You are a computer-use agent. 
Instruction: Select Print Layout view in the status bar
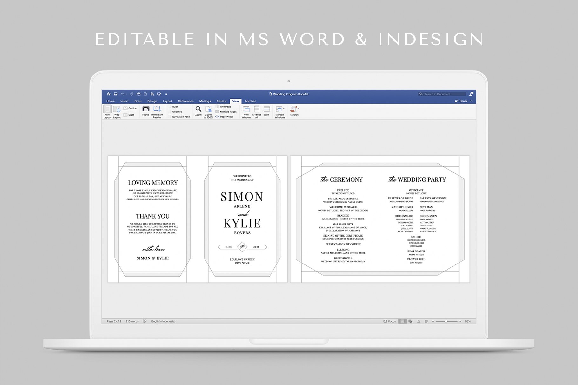(x=402, y=321)
